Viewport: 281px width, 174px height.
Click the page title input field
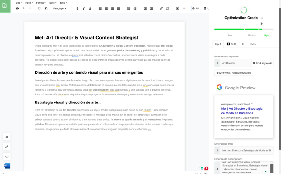coord(246,150)
